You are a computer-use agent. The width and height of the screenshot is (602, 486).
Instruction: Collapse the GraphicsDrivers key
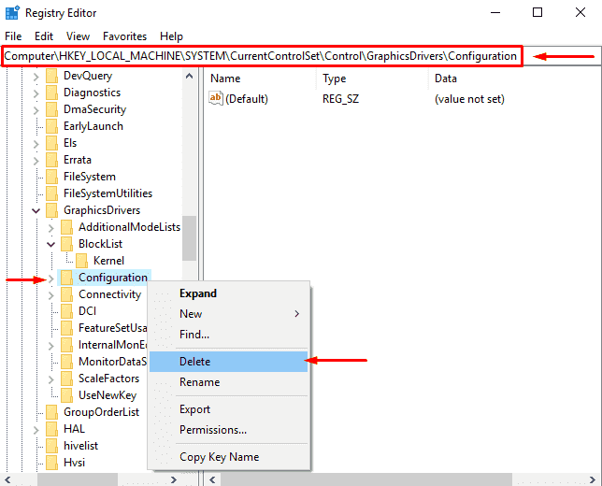click(36, 210)
